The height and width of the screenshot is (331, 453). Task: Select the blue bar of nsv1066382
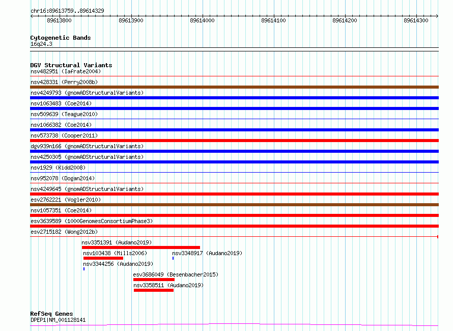pyautogui.click(x=234, y=130)
